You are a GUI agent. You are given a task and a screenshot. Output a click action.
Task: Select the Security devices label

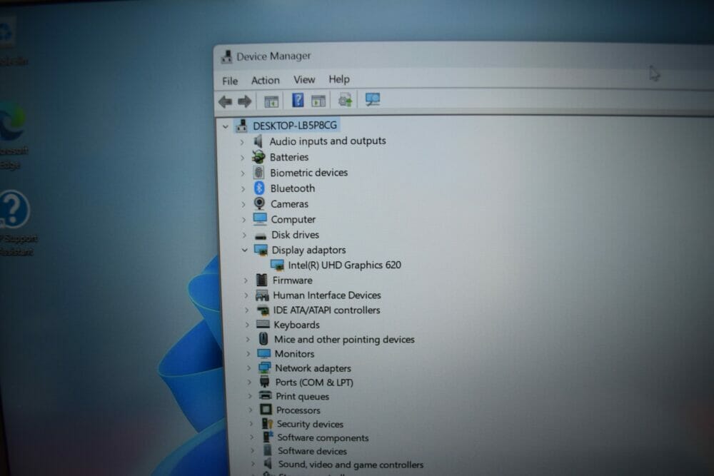tap(310, 424)
